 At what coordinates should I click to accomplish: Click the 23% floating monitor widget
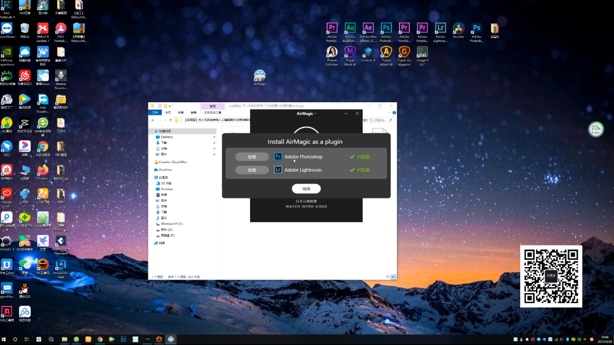point(596,129)
